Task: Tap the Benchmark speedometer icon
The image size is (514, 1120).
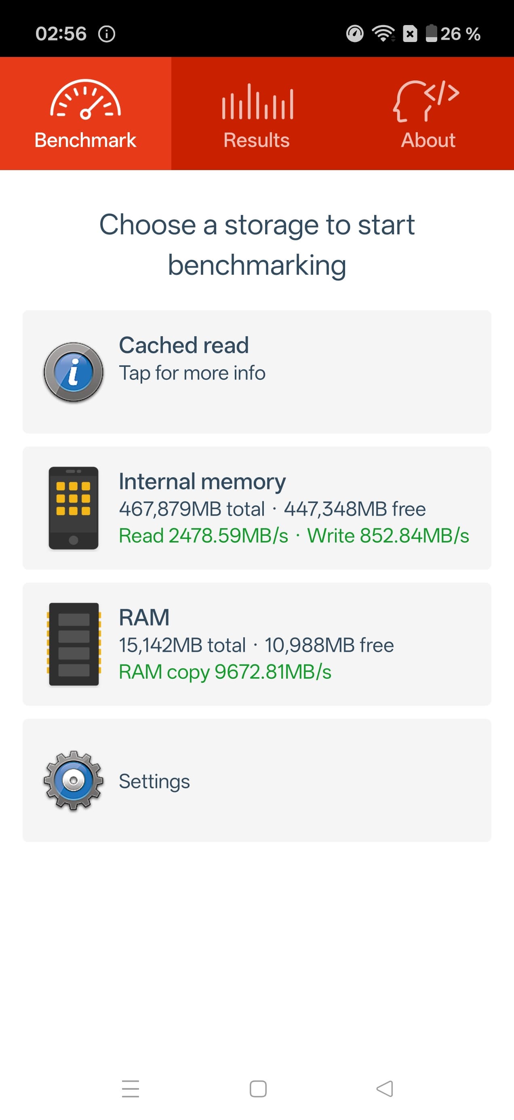Action: click(85, 99)
